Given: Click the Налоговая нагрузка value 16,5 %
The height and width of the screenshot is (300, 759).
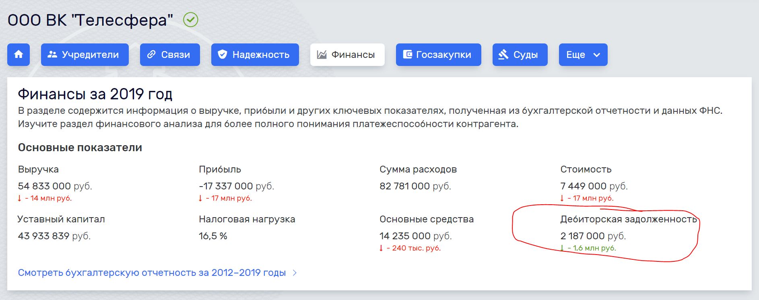Looking at the screenshot, I should click(x=213, y=236).
